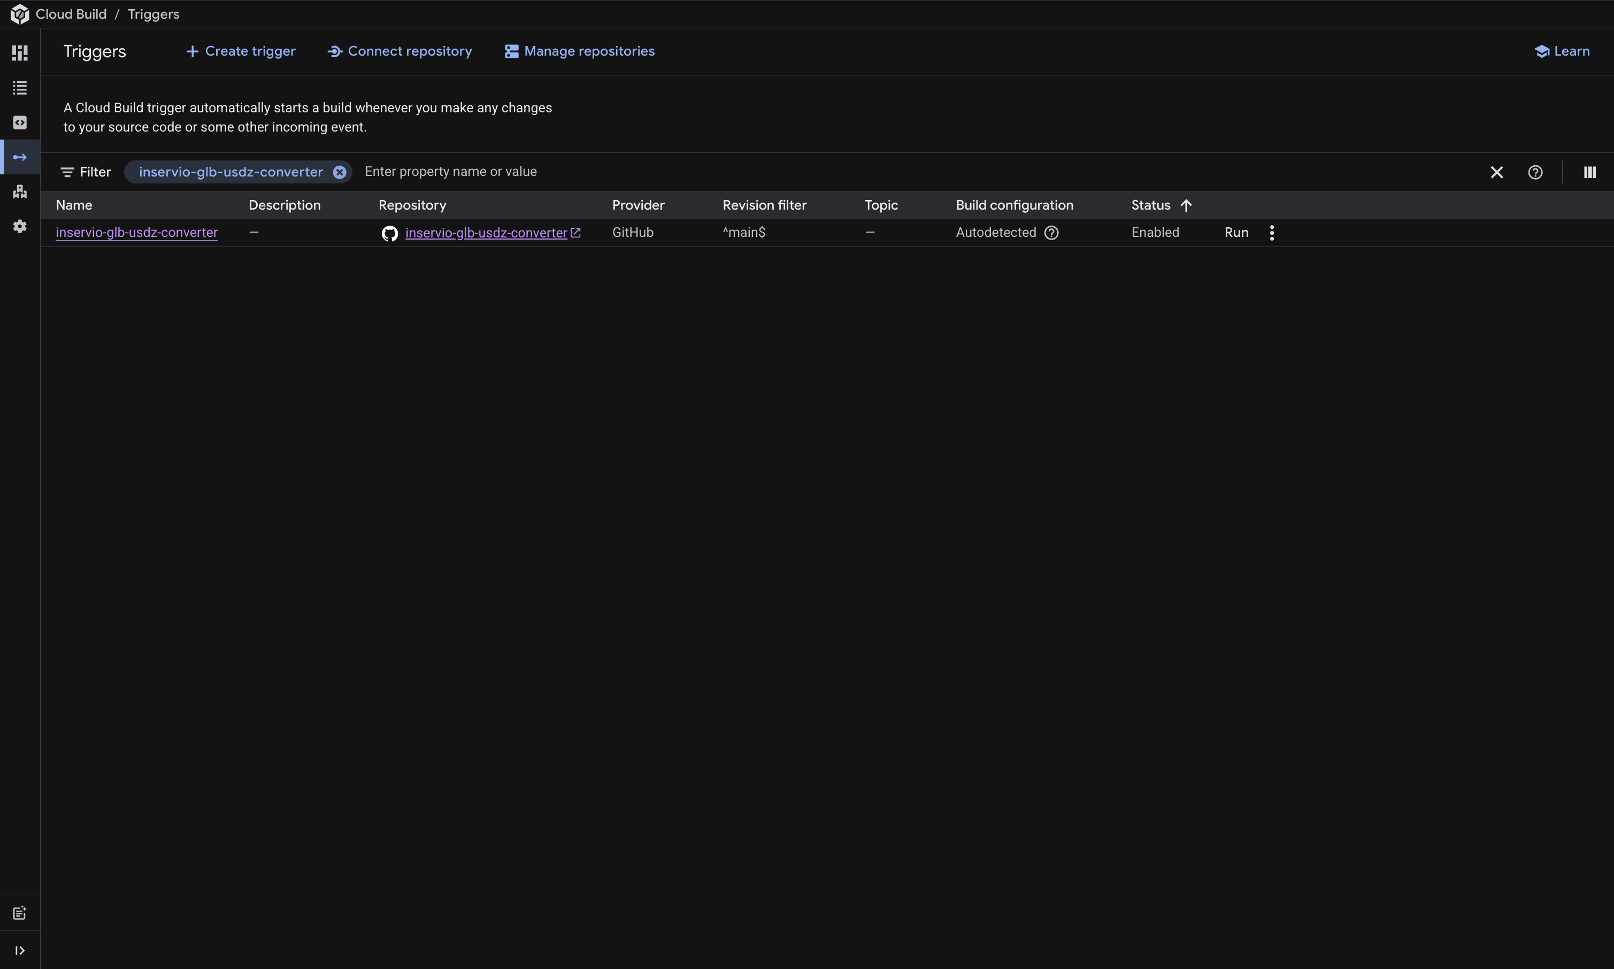Open the History list icon in sidebar
This screenshot has height=969, width=1614.
pyautogui.click(x=20, y=88)
